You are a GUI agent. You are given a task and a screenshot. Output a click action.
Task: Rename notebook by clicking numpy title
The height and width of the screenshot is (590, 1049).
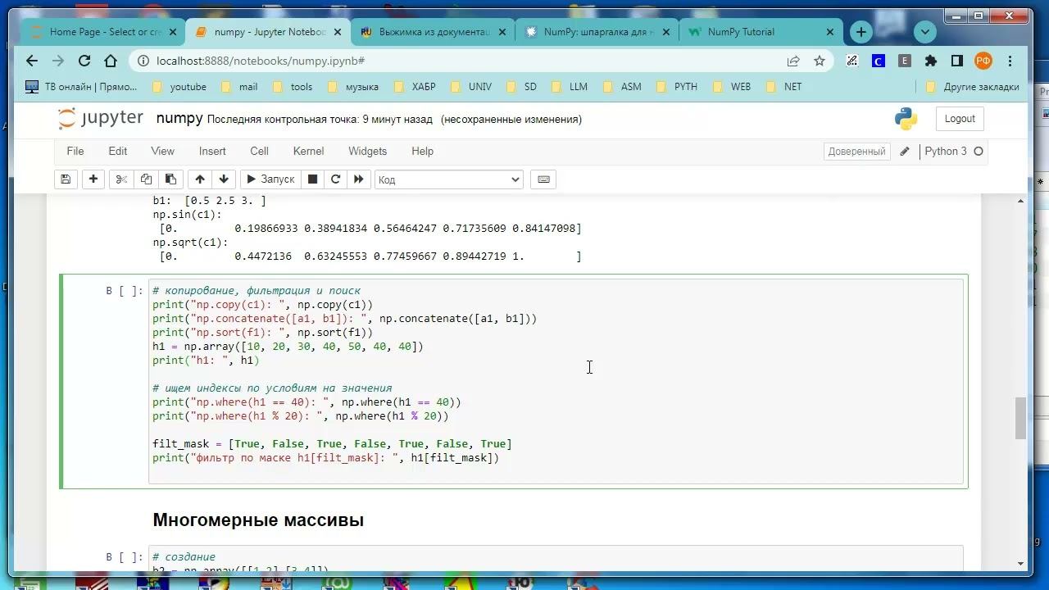click(x=179, y=118)
